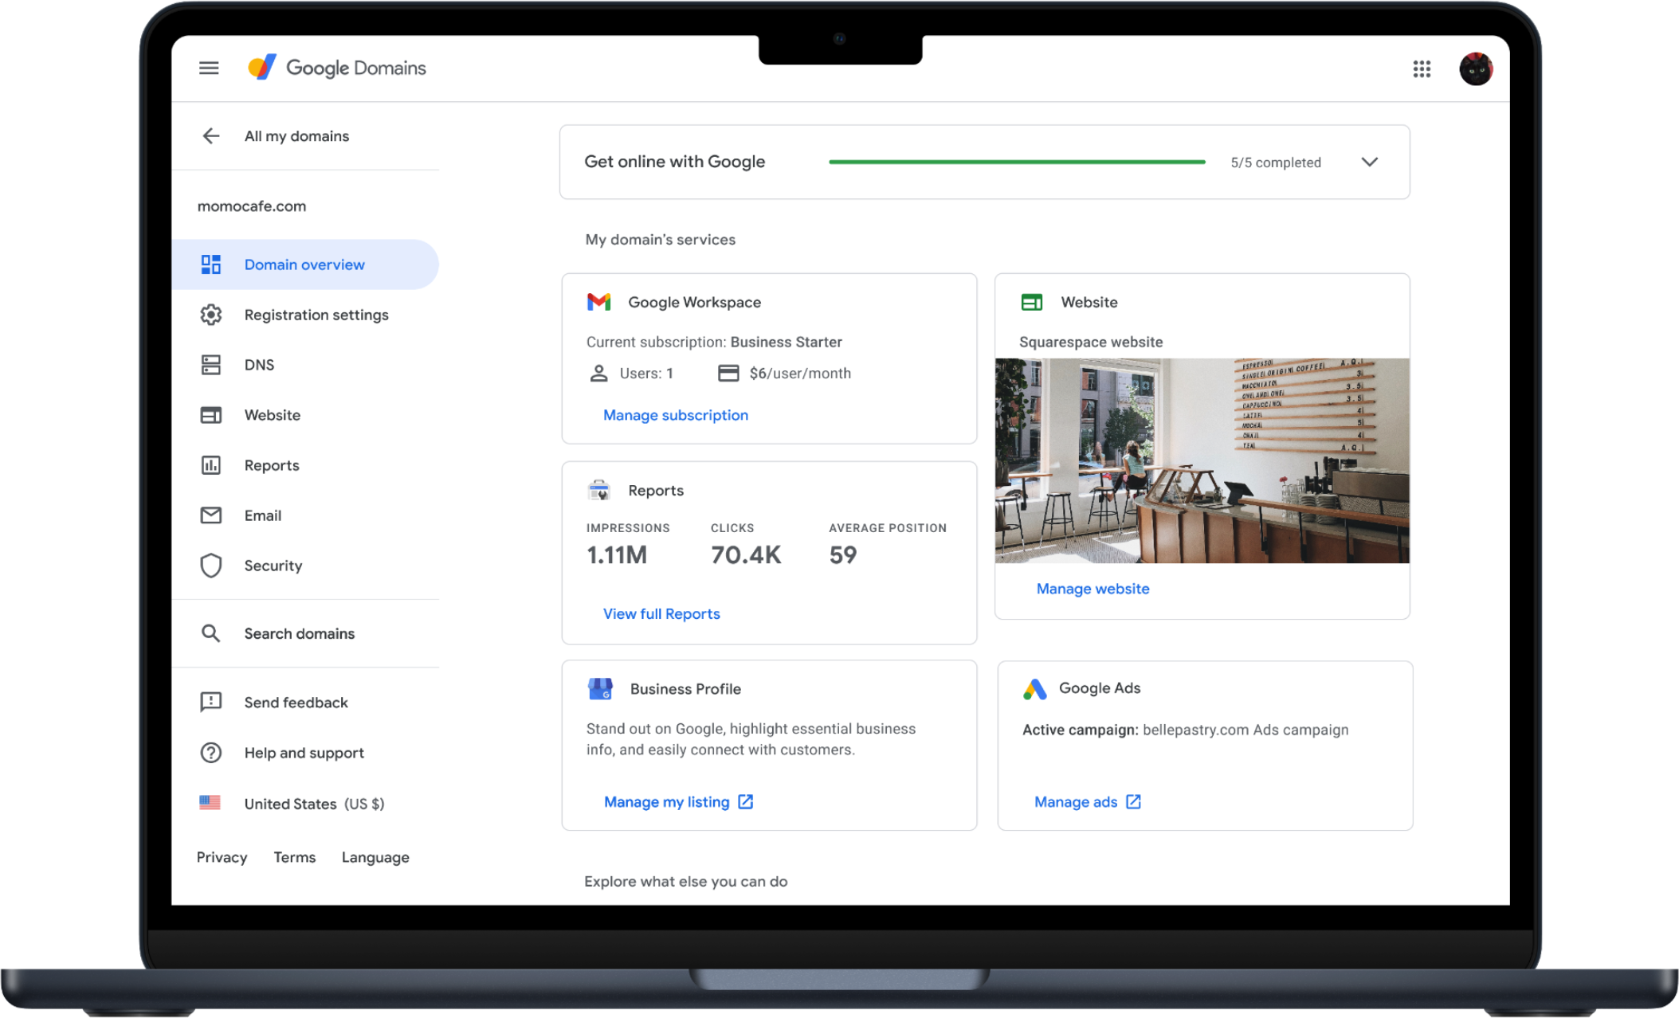Open Terms footer link

tap(295, 857)
